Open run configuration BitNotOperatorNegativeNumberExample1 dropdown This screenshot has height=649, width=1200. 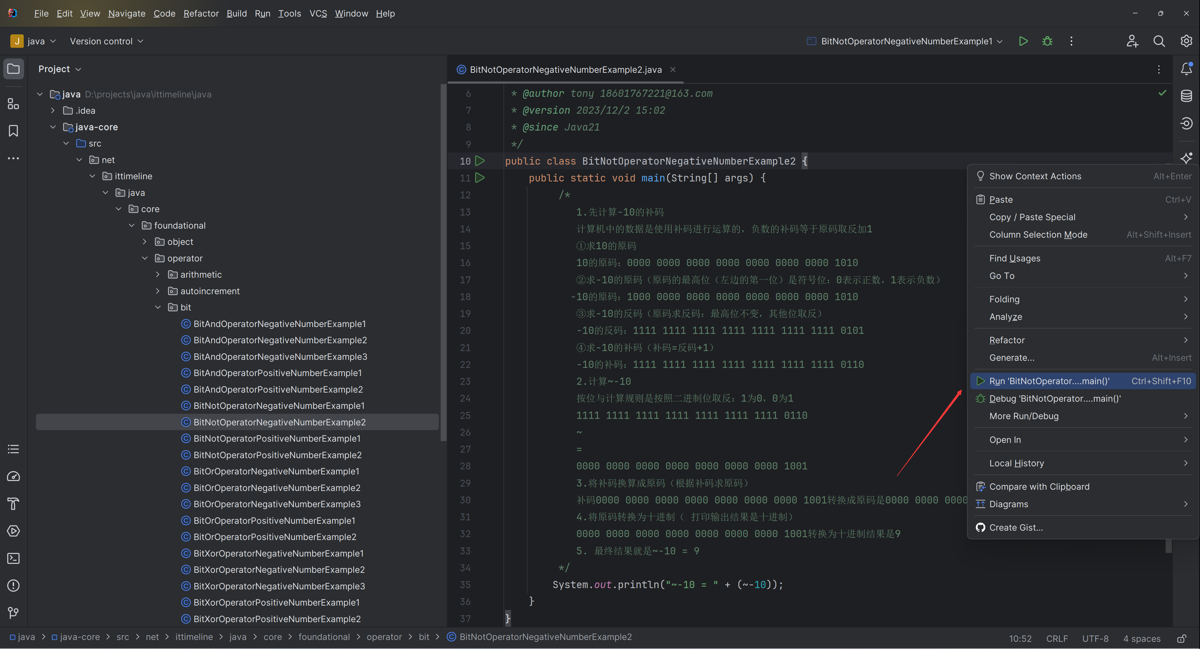click(904, 41)
